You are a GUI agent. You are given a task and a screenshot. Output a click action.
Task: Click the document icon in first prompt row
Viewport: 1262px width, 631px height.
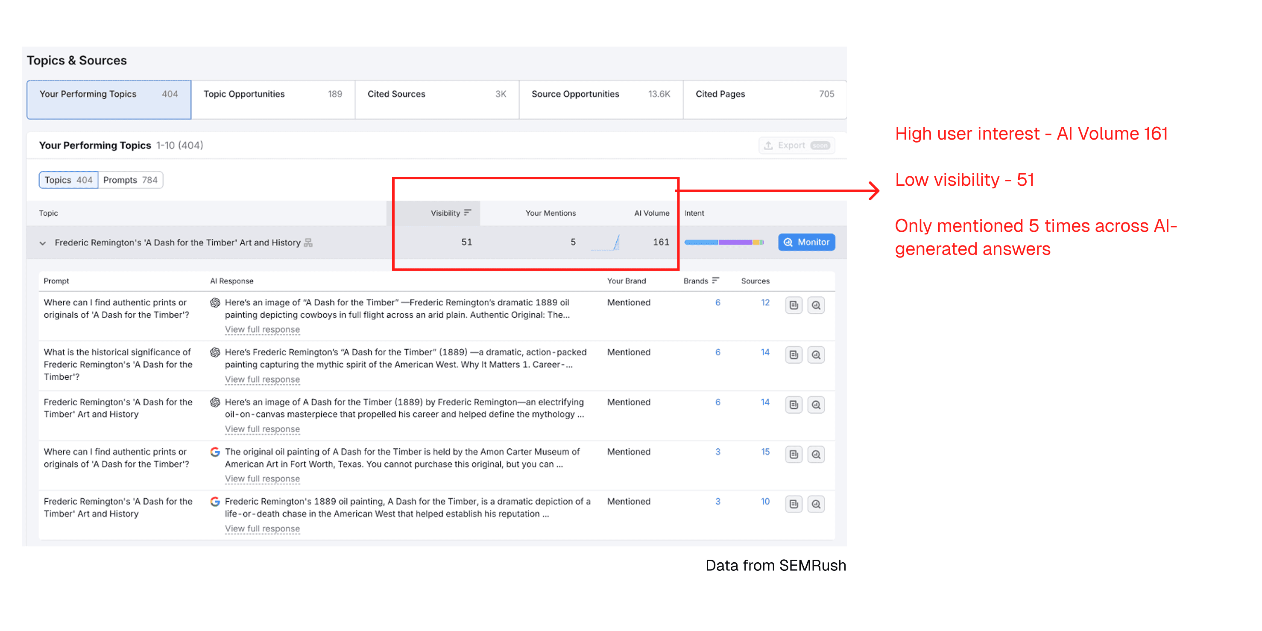tap(793, 305)
